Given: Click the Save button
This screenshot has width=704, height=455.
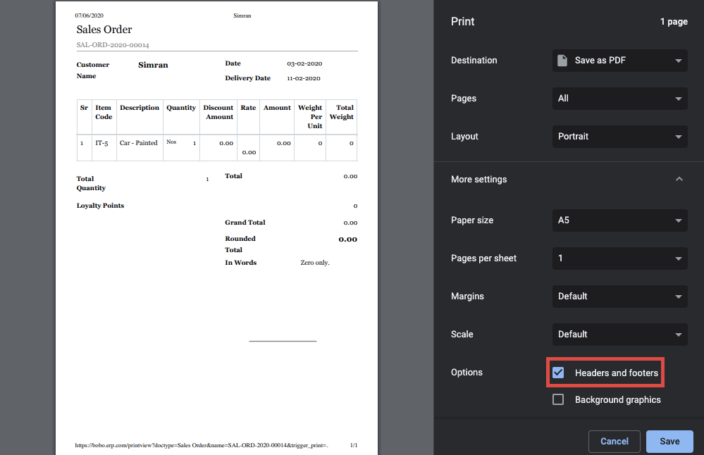Looking at the screenshot, I should click(669, 442).
